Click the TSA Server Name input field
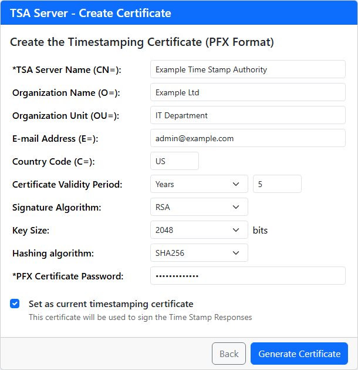 point(248,69)
